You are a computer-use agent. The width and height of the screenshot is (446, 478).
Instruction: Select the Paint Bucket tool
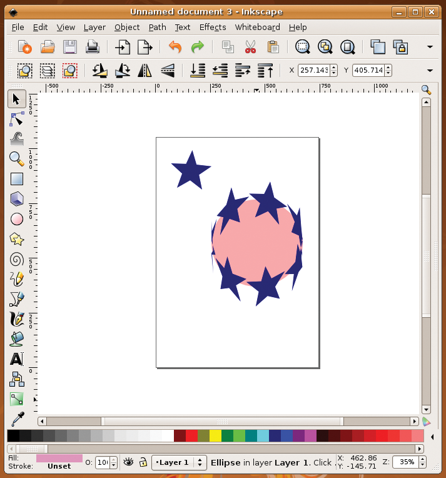coord(17,339)
